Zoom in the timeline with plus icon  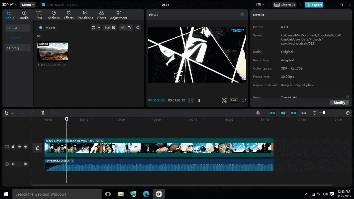click(348, 113)
